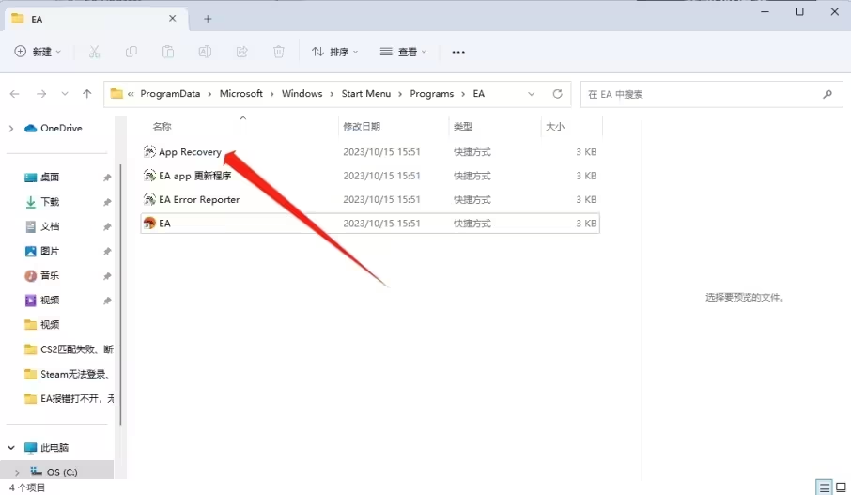Click Windows in the address path
The image size is (851, 495).
pos(302,93)
